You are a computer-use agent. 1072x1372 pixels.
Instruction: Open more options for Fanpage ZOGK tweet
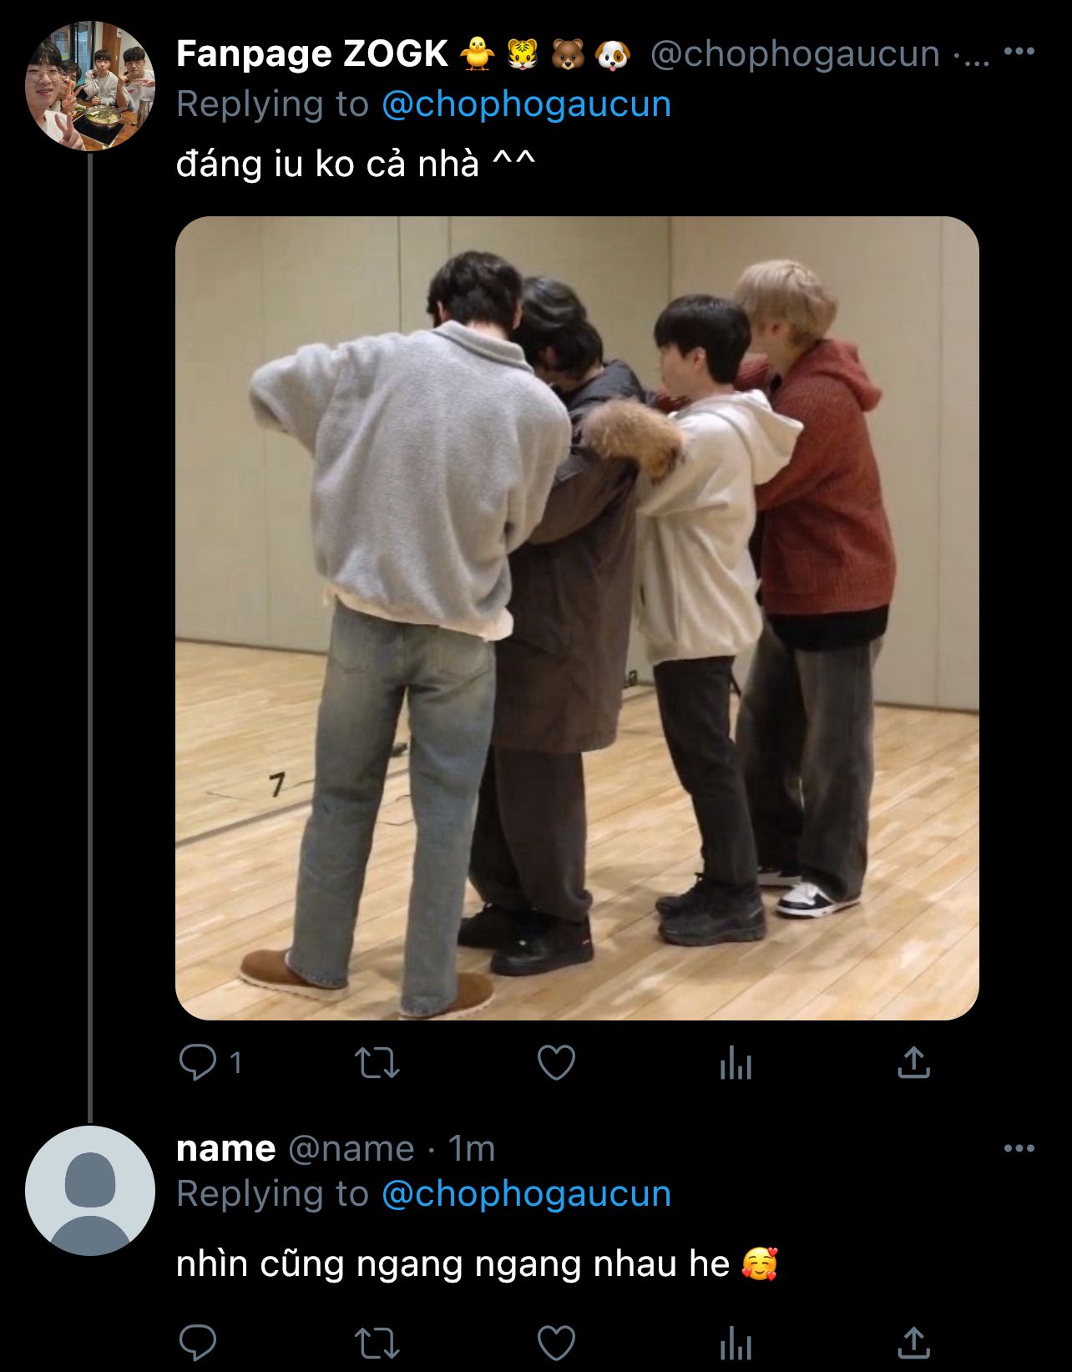1019,52
